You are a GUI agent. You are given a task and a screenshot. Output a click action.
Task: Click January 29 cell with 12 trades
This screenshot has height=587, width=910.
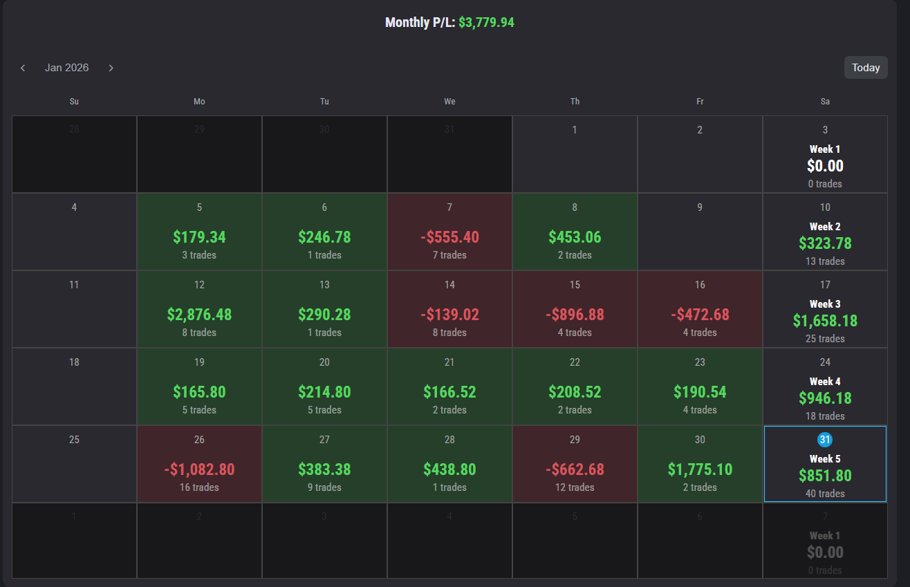click(575, 464)
